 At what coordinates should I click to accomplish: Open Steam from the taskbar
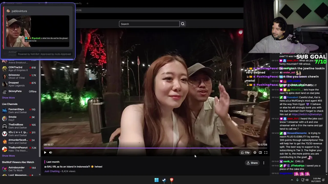(x=164, y=180)
